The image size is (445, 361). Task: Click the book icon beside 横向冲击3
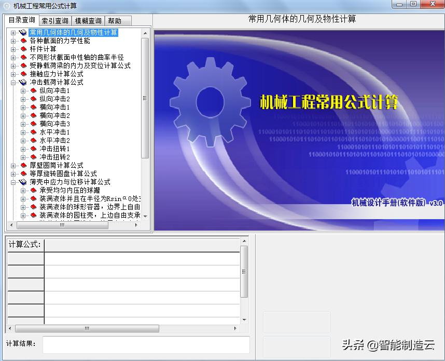(34, 124)
